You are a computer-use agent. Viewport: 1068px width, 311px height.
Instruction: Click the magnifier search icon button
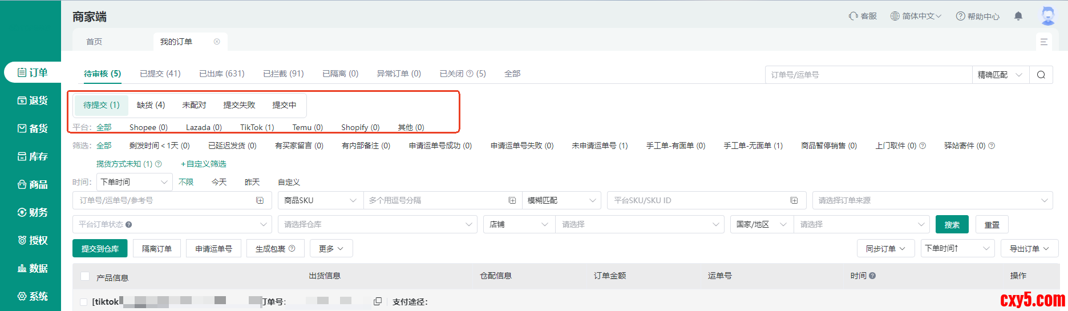1041,75
